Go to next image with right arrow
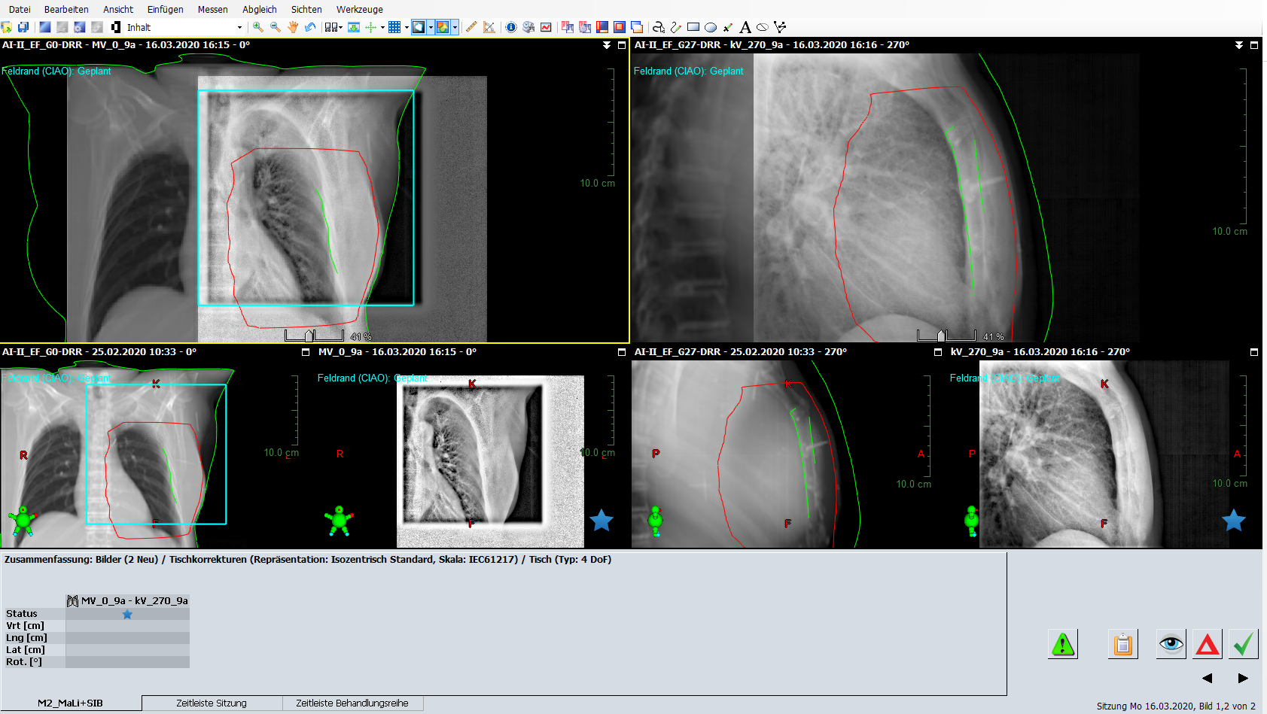The height and width of the screenshot is (714, 1267). pos(1243,678)
